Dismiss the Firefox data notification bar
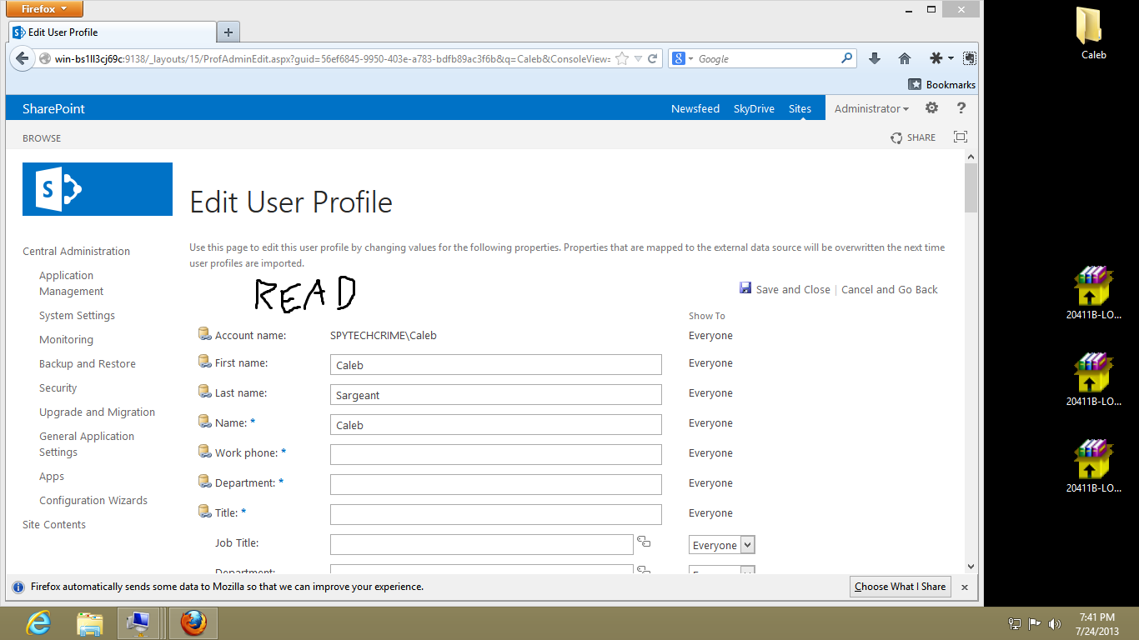1139x640 pixels. pos(965,587)
